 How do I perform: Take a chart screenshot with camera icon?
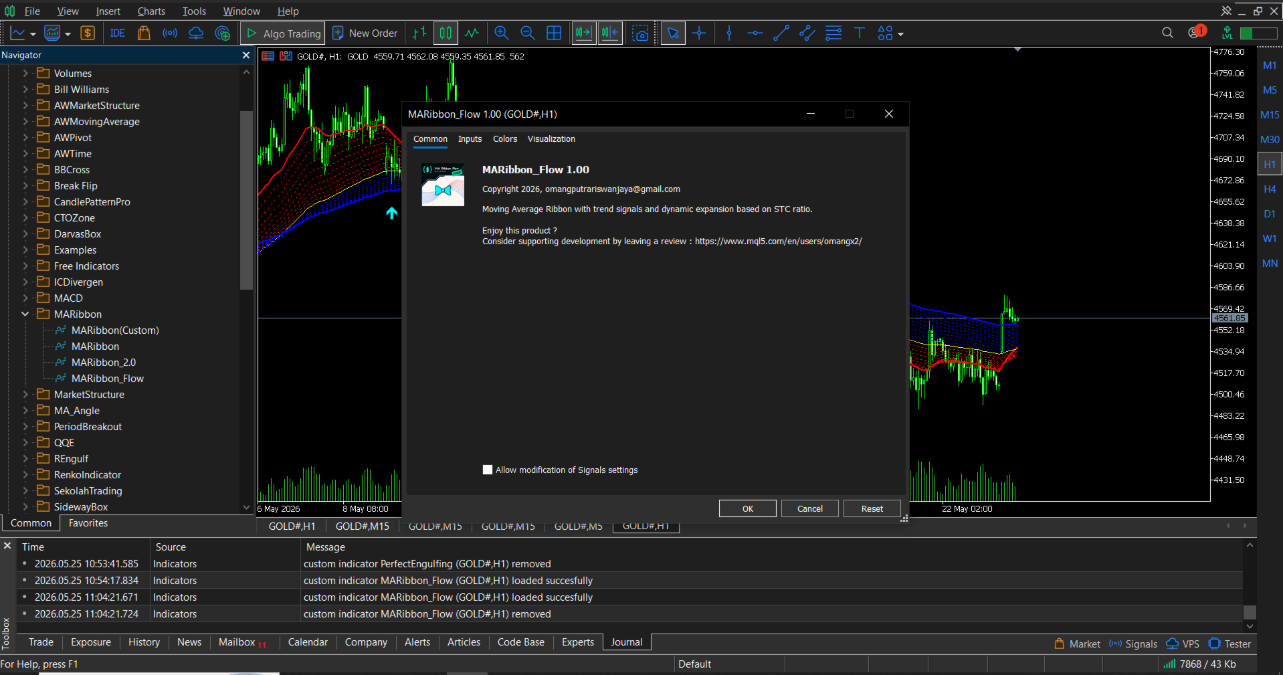pos(641,33)
